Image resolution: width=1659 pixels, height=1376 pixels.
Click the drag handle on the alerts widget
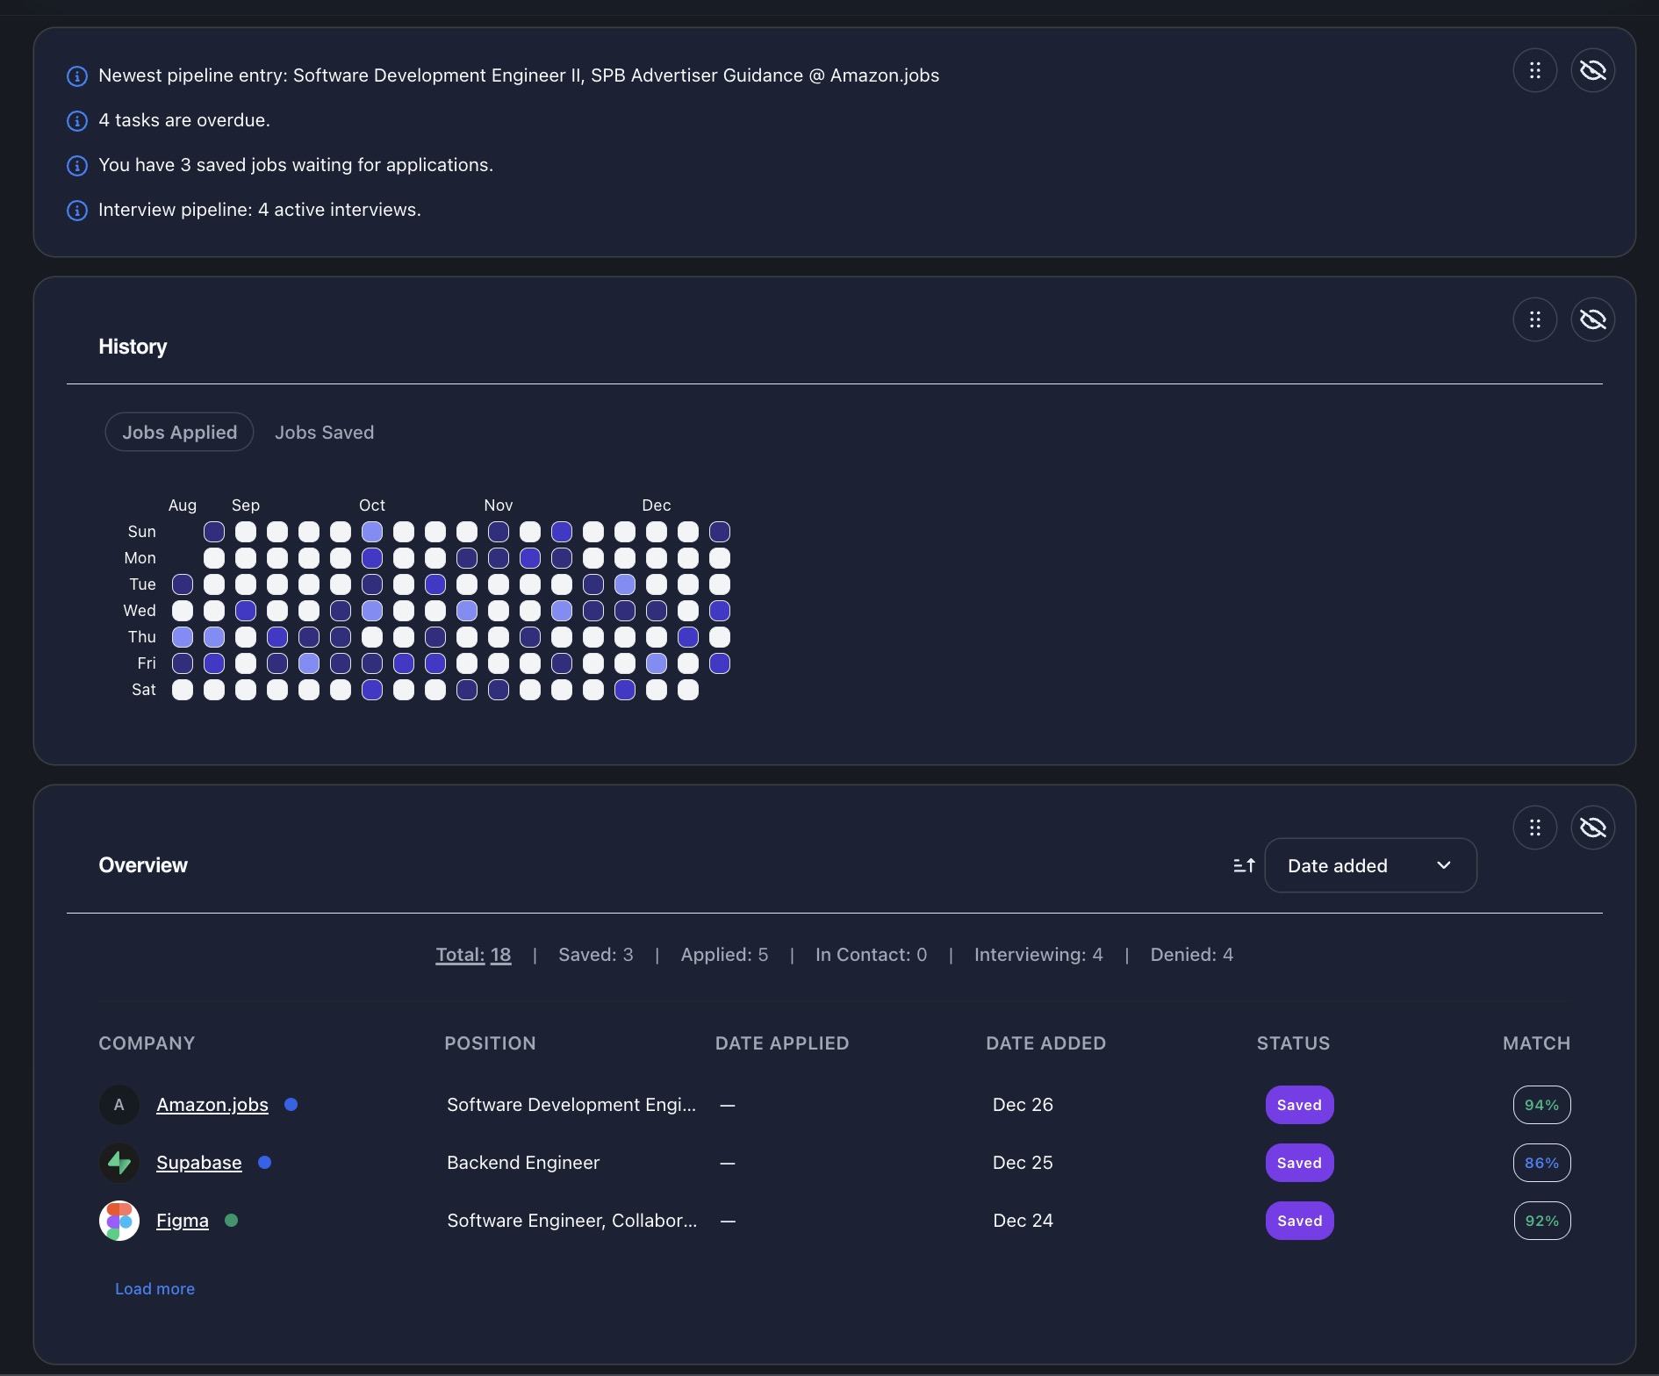1536,70
